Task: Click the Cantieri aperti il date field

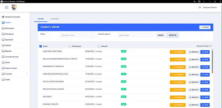Action: coord(135,35)
